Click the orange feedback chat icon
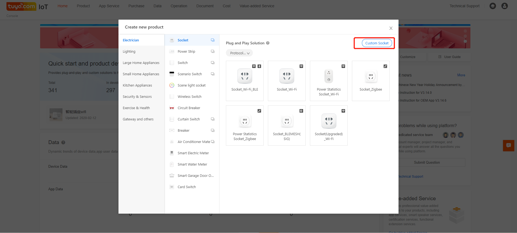Viewport: 517px width, 233px height. point(508,145)
